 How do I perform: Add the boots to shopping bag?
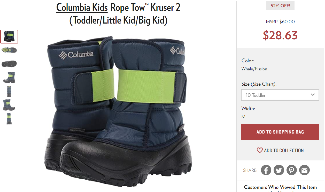point(280,132)
